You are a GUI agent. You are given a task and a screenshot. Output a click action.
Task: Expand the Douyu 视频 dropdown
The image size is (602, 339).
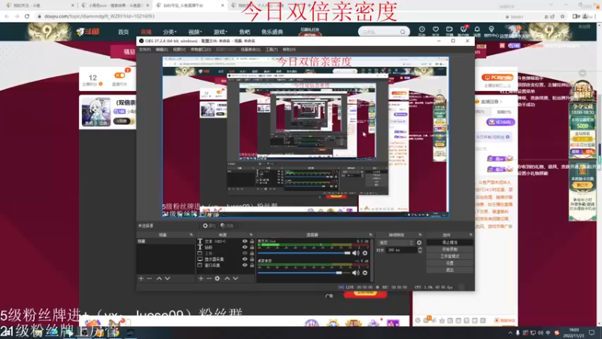click(195, 32)
